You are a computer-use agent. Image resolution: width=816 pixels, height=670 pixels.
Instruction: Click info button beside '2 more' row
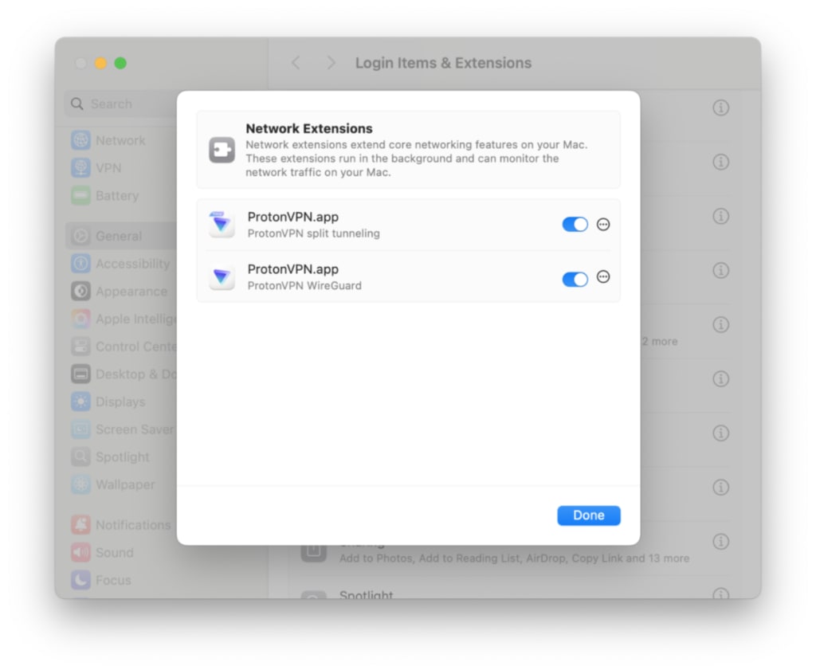click(x=720, y=324)
